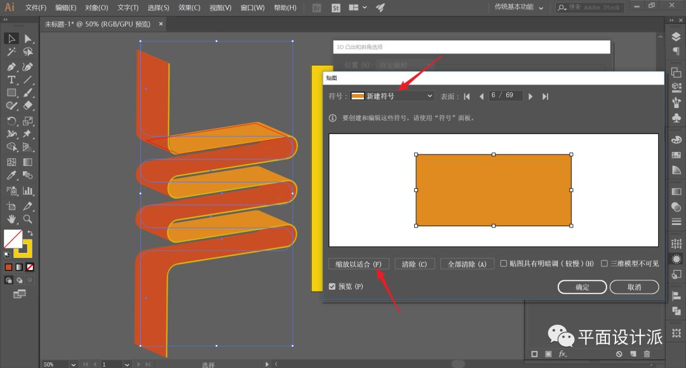Open the 效果(C) menu
Screen dimensions: 686x368
tap(189, 8)
